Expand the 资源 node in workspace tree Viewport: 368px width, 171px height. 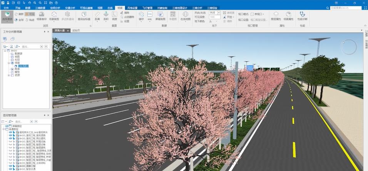8,75
